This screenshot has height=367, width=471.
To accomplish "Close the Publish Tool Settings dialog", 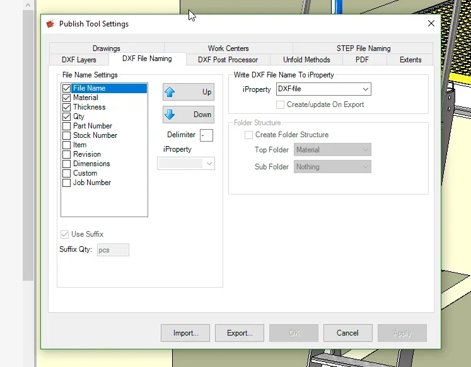I will pos(431,23).
